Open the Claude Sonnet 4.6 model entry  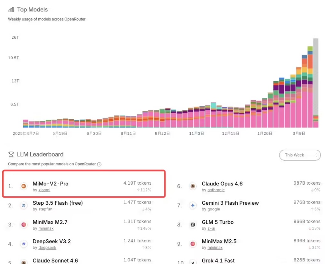55,261
